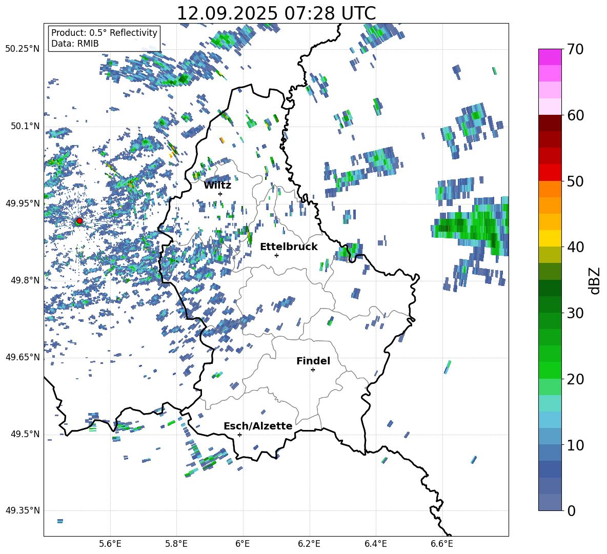Click the Esch/Alzette station cross marker
The height and width of the screenshot is (554, 607).
pos(239,435)
